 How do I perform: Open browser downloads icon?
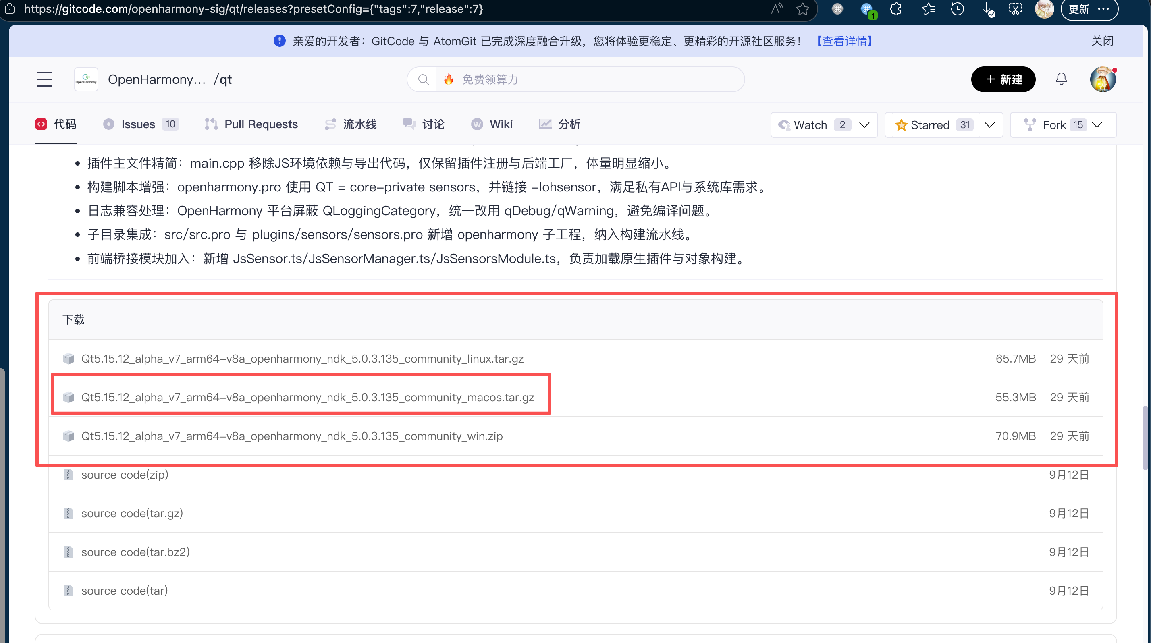point(987,10)
